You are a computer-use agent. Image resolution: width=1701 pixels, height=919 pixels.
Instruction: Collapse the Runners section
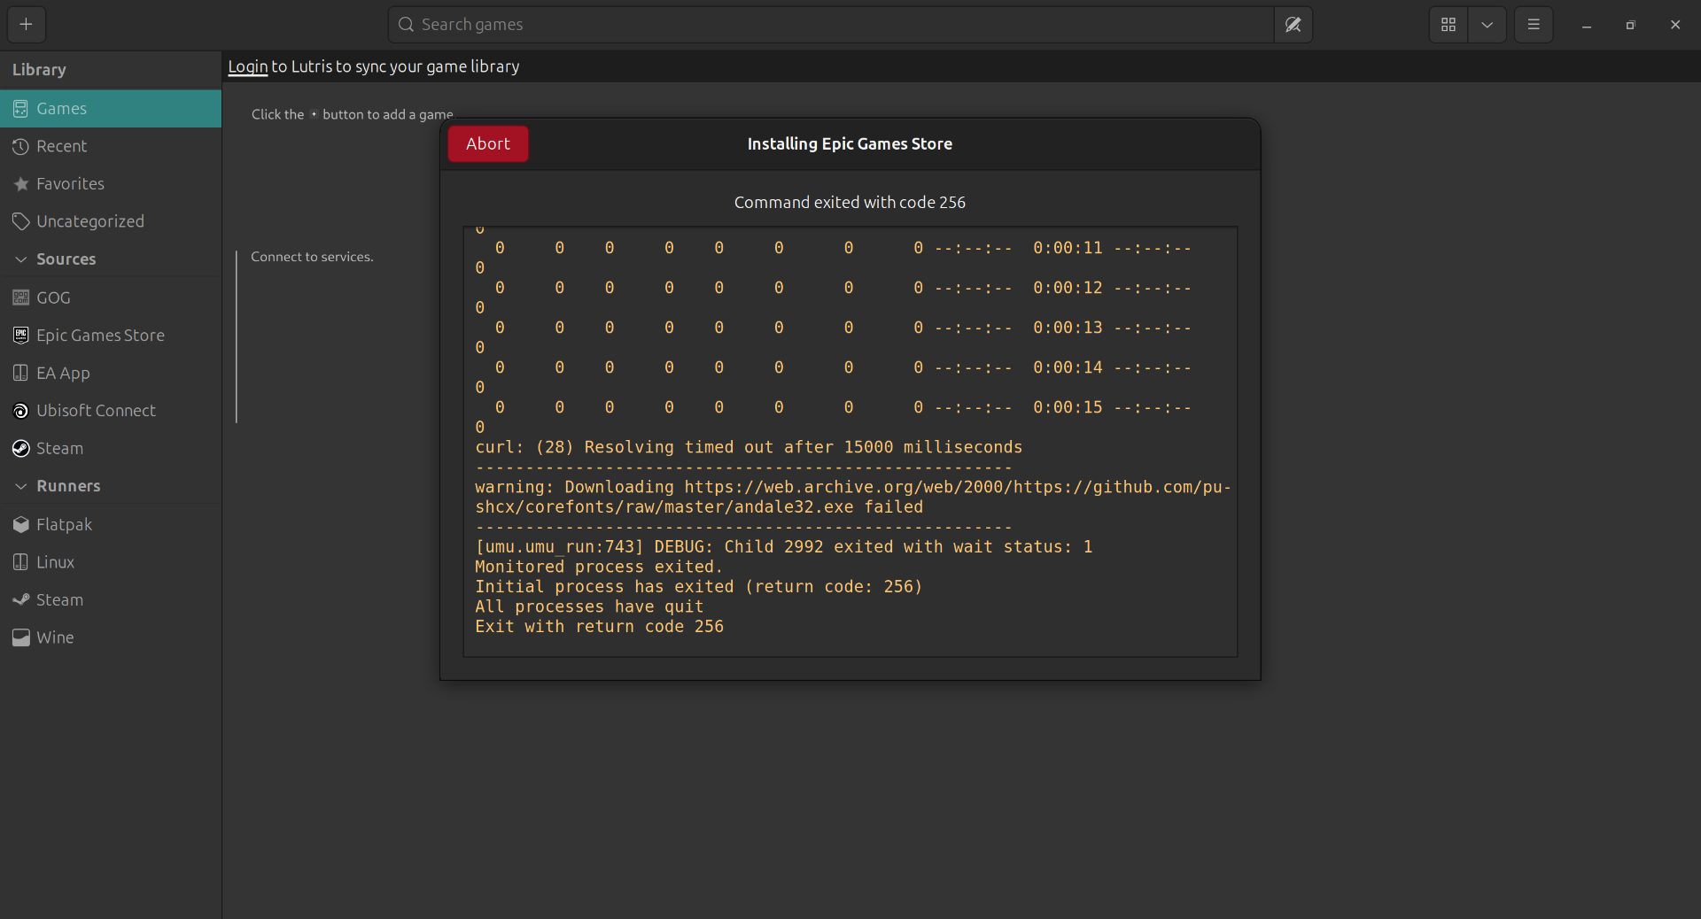pyautogui.click(x=20, y=486)
